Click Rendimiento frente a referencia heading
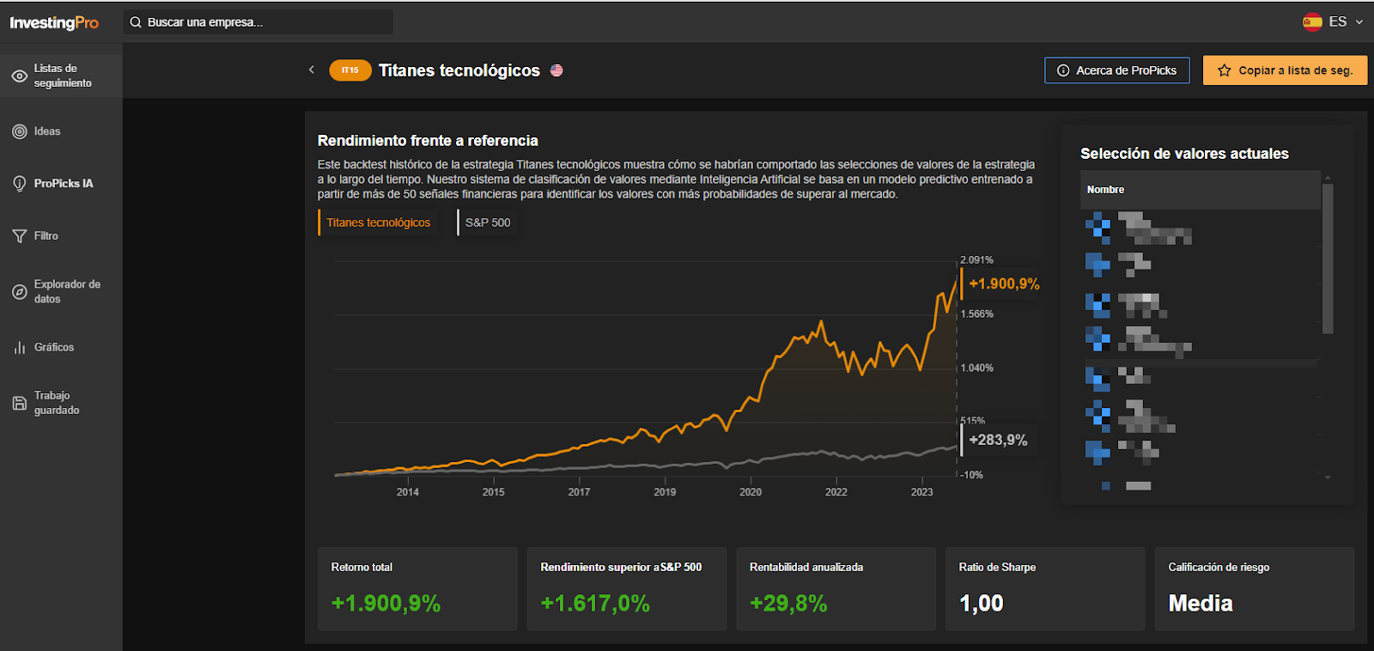 point(428,141)
